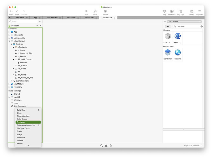Open the Library panel icon
Screen dimensions: 212x158
click(x=192, y=11)
